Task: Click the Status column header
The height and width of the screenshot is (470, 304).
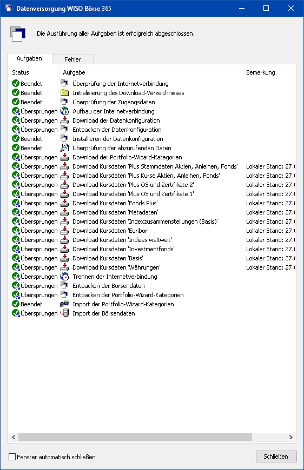Action: (x=34, y=72)
